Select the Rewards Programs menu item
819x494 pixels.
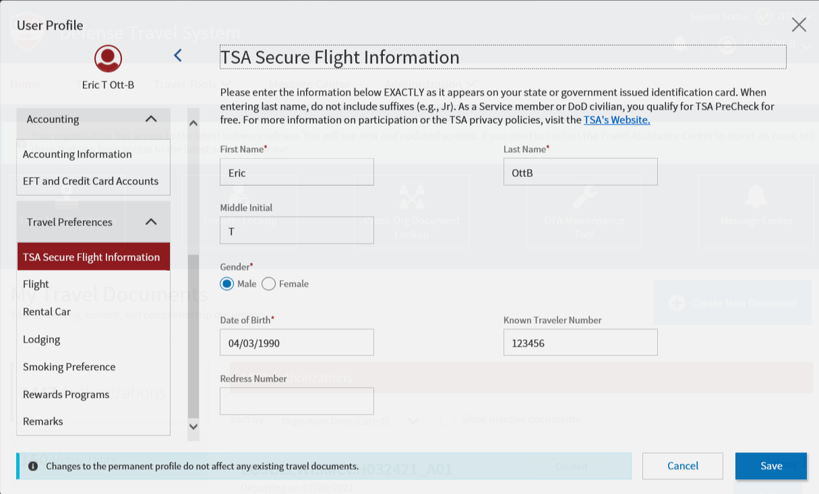coord(66,394)
